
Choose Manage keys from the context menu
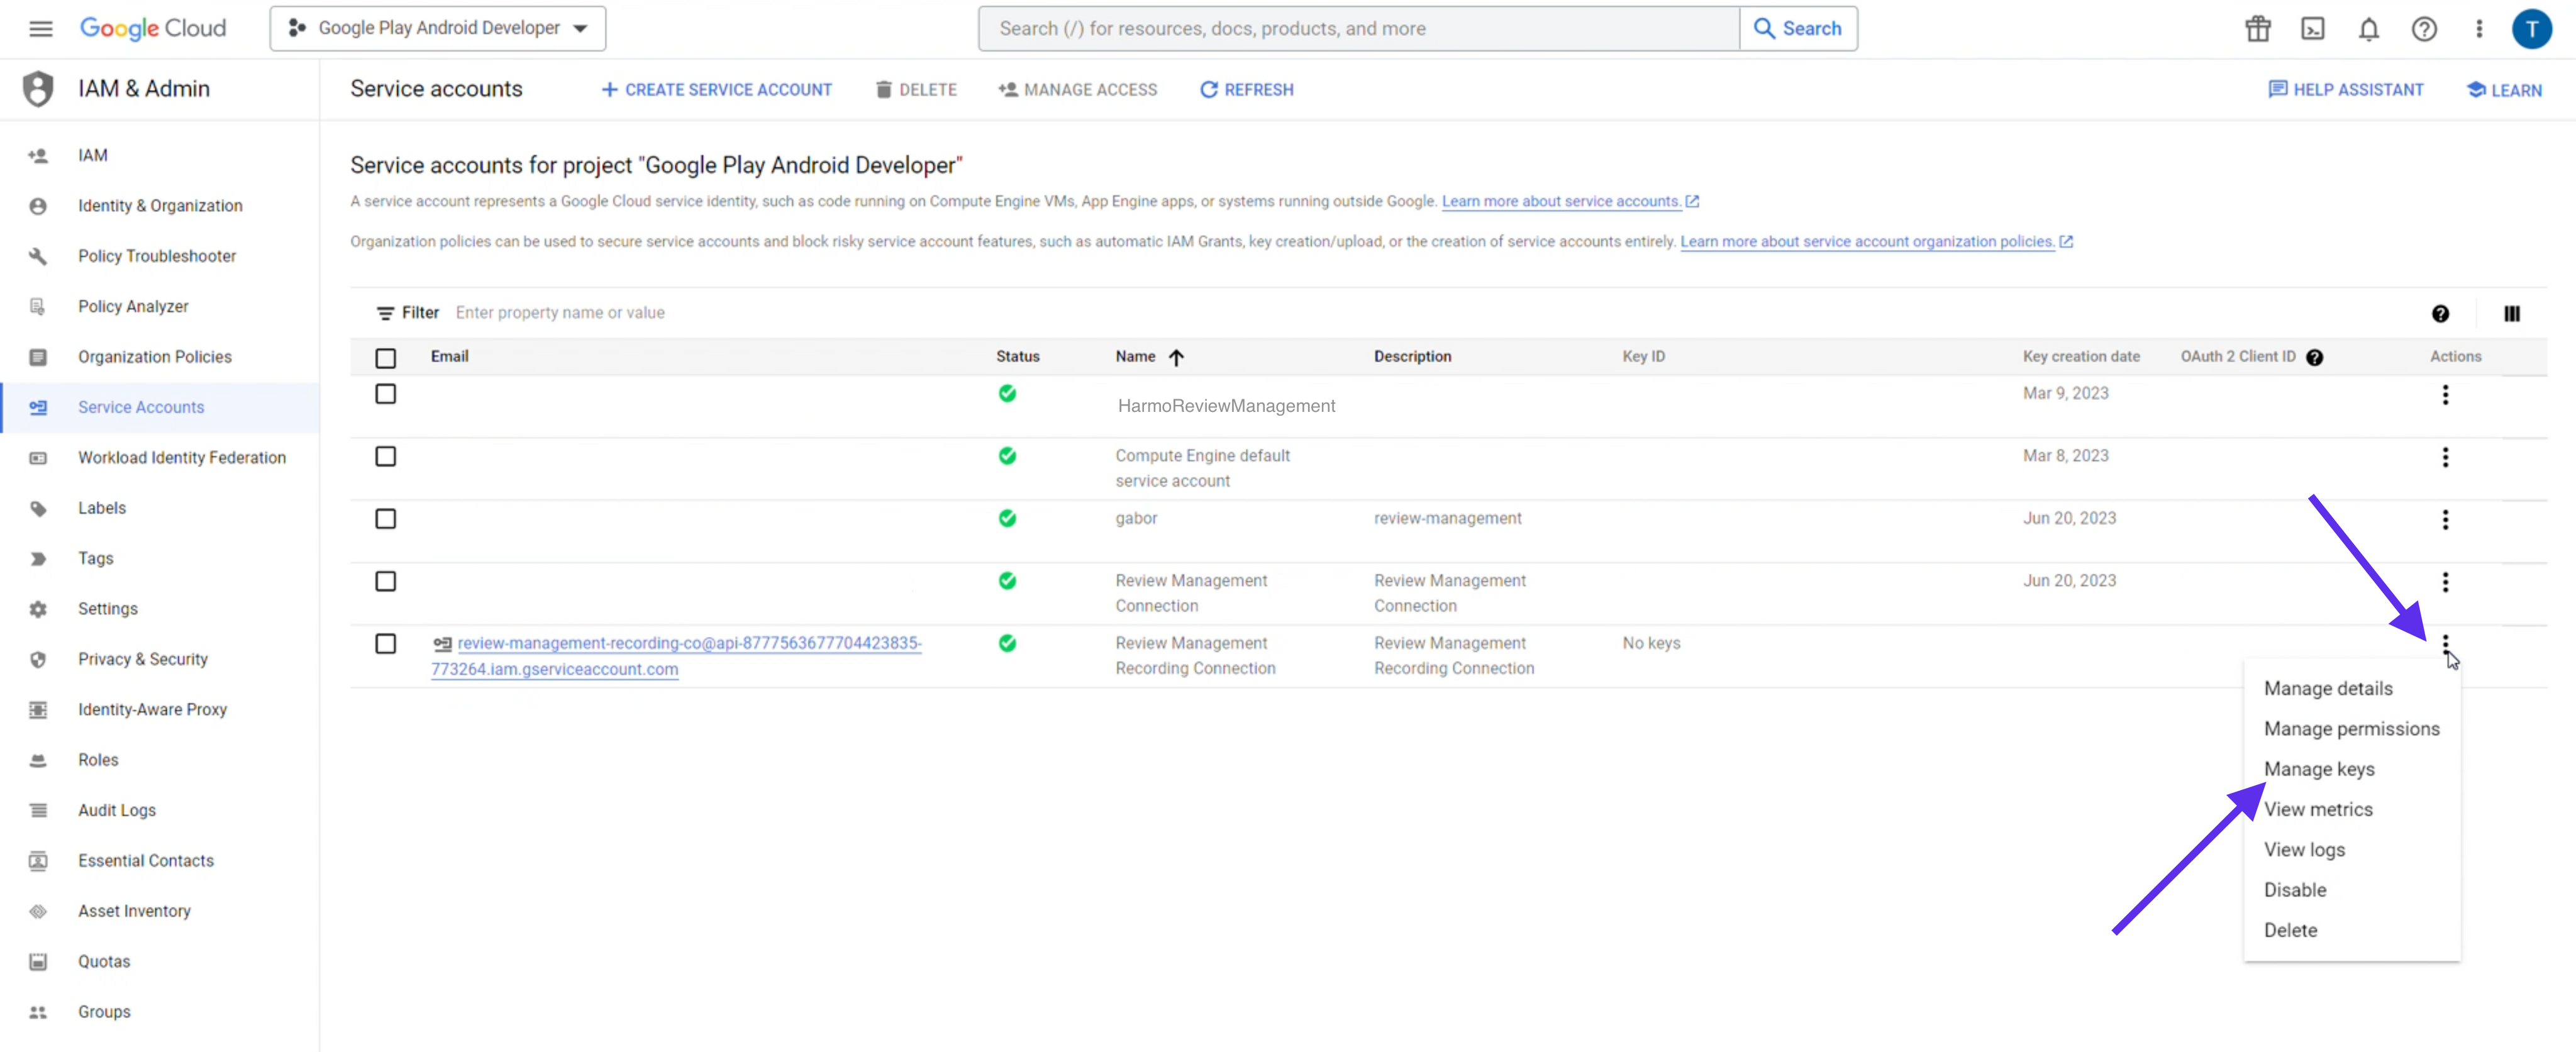click(2319, 769)
